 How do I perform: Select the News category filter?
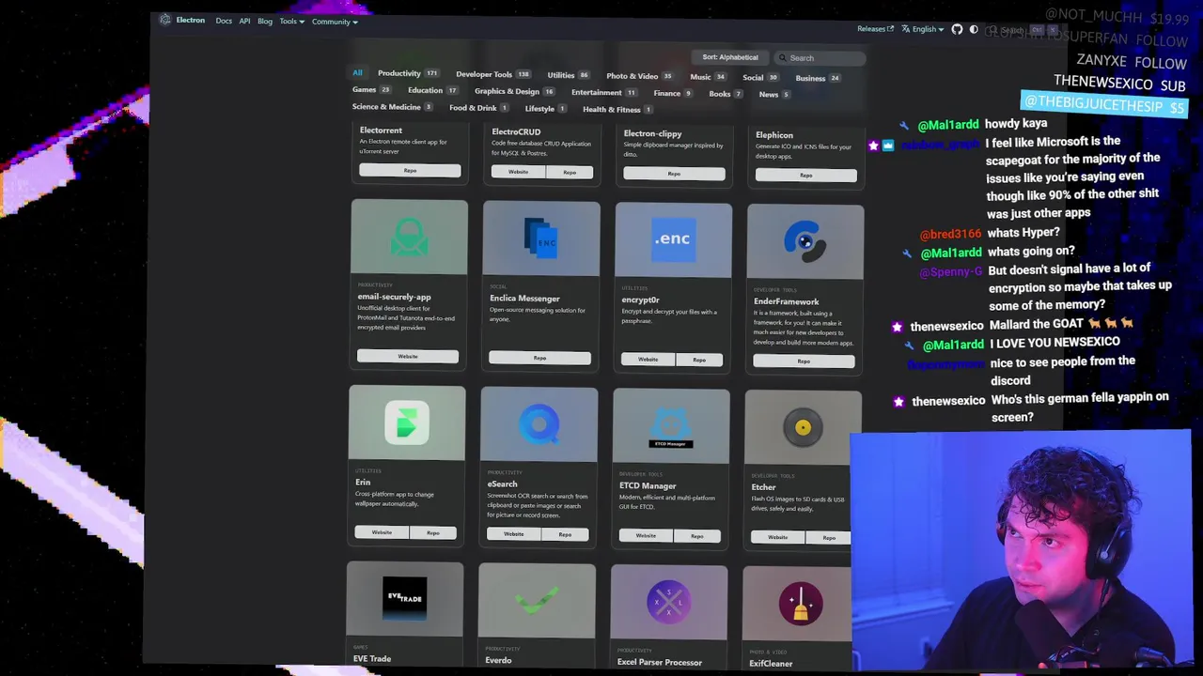774,94
